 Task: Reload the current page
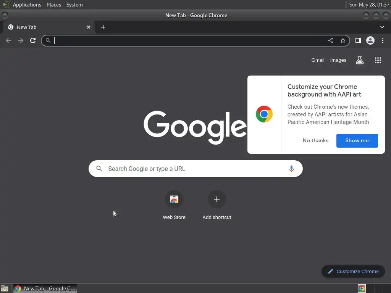(33, 40)
